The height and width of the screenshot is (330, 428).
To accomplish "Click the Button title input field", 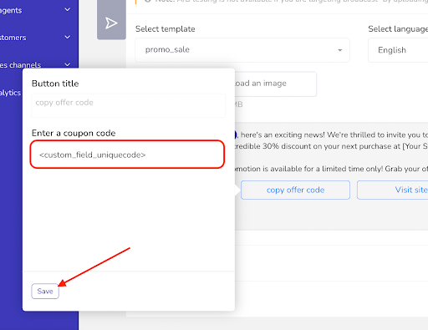I will click(128, 105).
